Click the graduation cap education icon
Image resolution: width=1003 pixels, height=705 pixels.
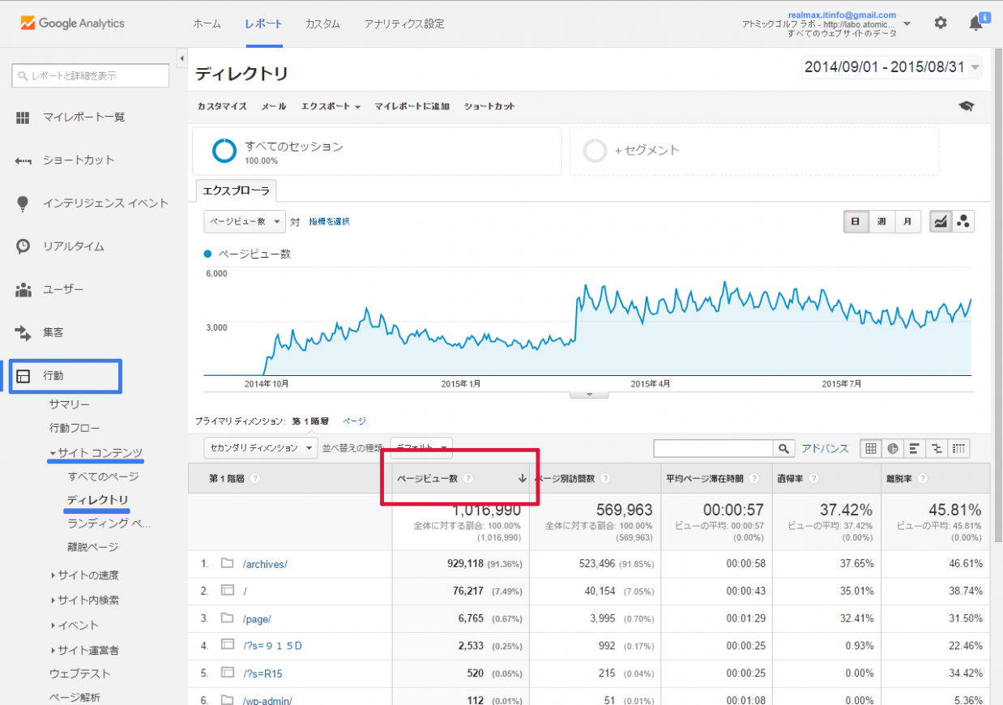click(966, 106)
